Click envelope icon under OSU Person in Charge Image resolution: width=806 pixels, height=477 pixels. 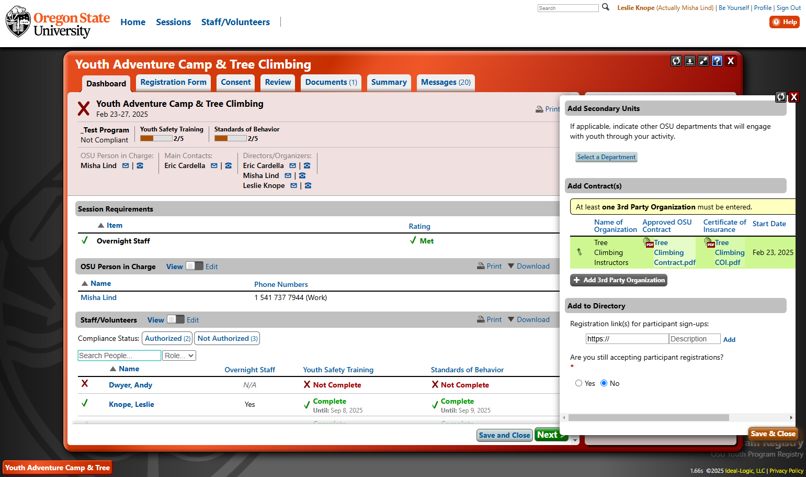126,165
